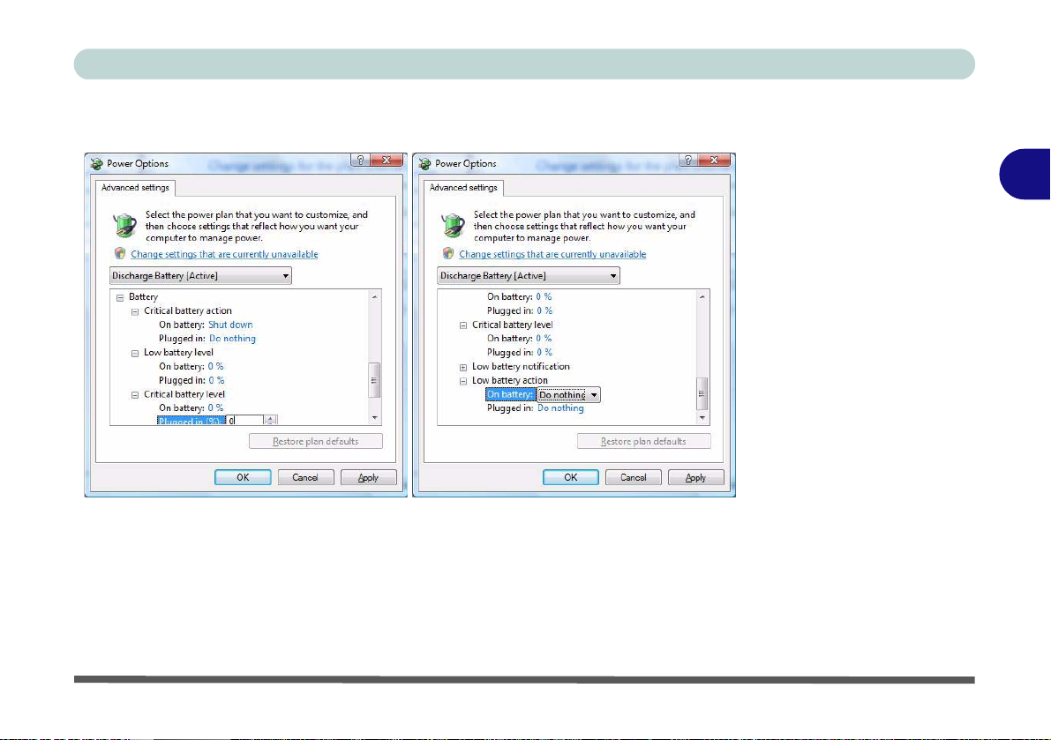Click the Plugged in (%) spinner arrows
The width and height of the screenshot is (1051, 740).
[270, 420]
